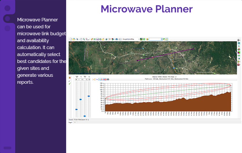Click the Open folder icon
Screen dimensions: 242x153
(74, 39)
